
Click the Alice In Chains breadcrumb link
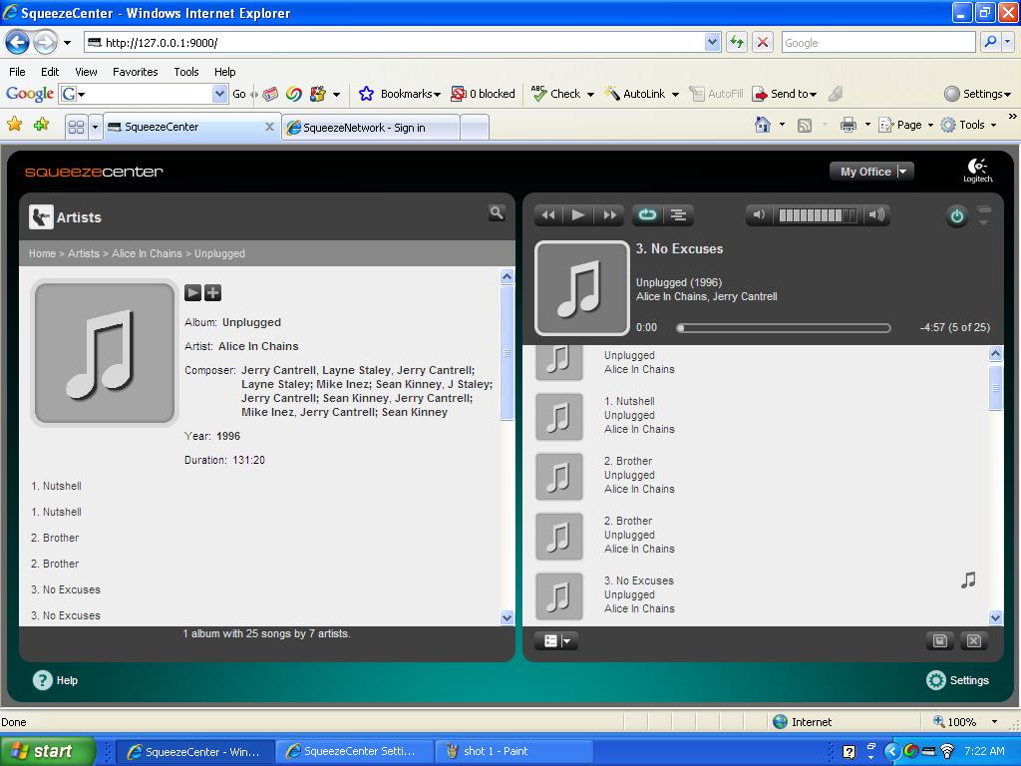coord(147,253)
